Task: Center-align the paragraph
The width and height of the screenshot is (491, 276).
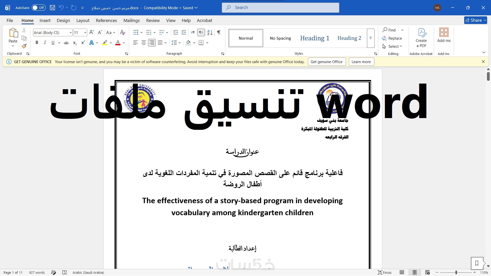Action: pyautogui.click(x=144, y=43)
